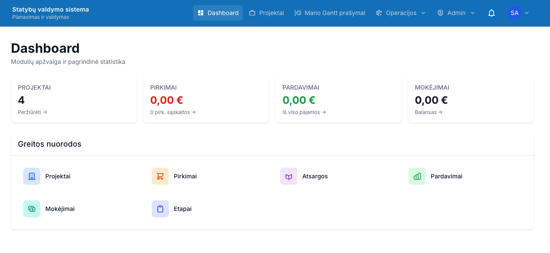Click the Dashboard page heading
550x253 pixels.
[x=46, y=48]
